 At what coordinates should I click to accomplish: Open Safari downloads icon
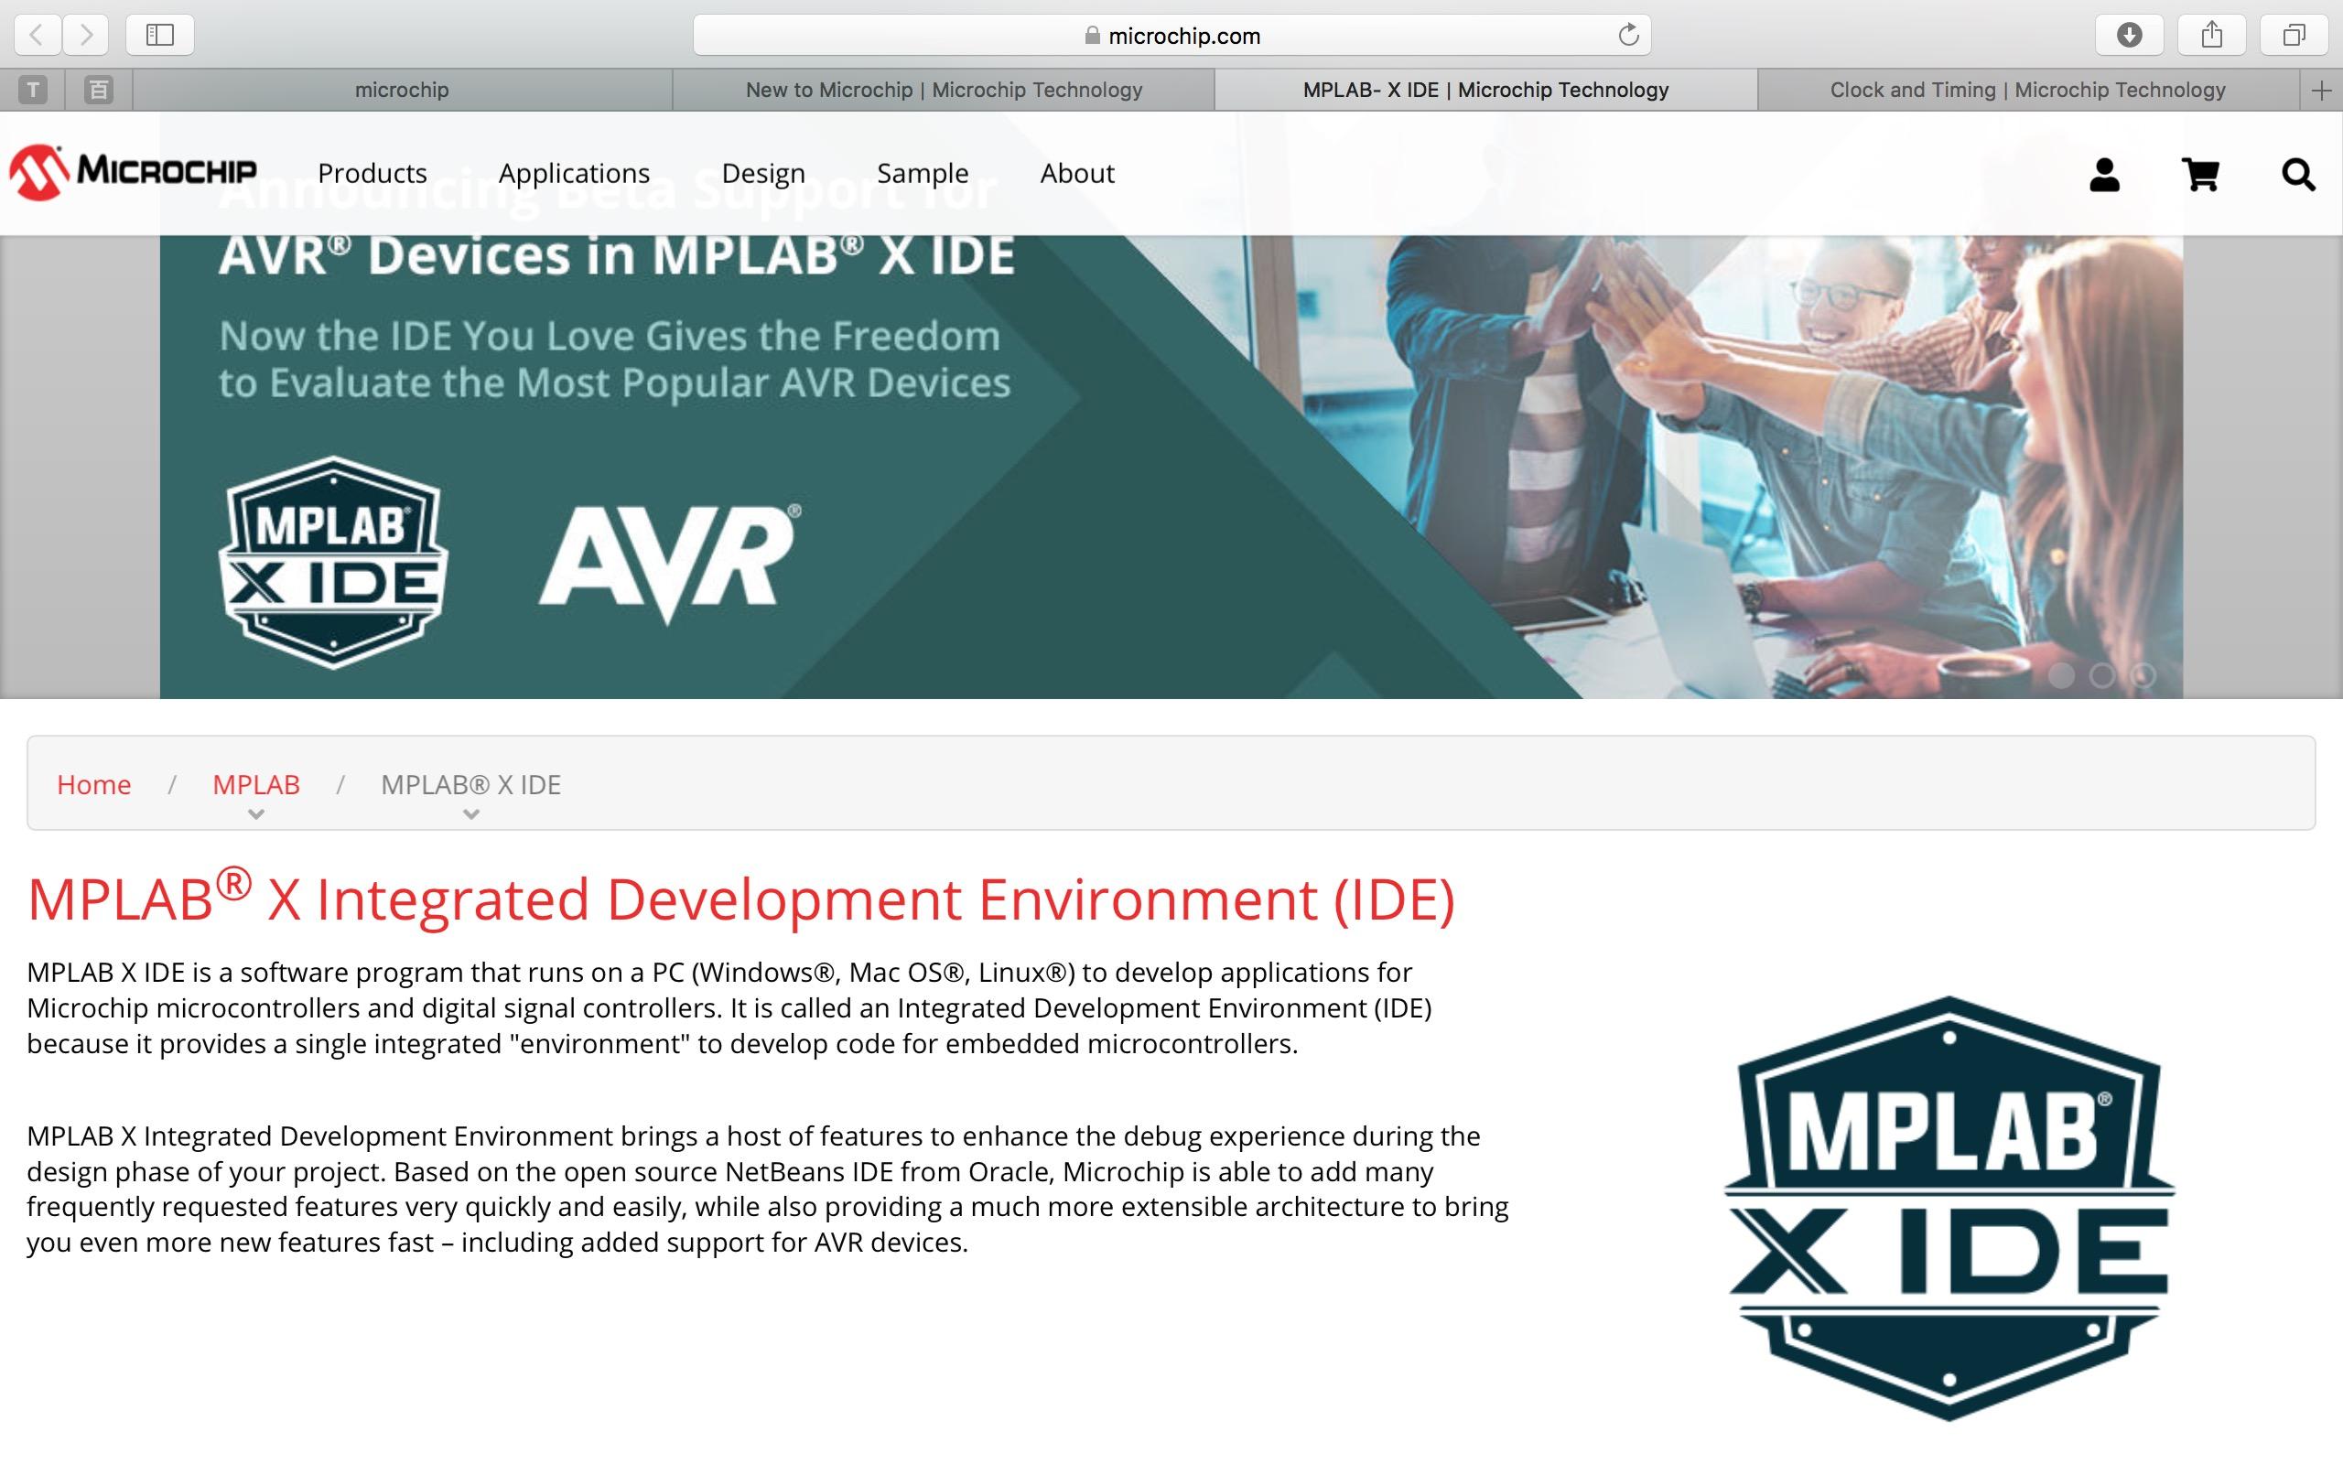(x=2129, y=36)
